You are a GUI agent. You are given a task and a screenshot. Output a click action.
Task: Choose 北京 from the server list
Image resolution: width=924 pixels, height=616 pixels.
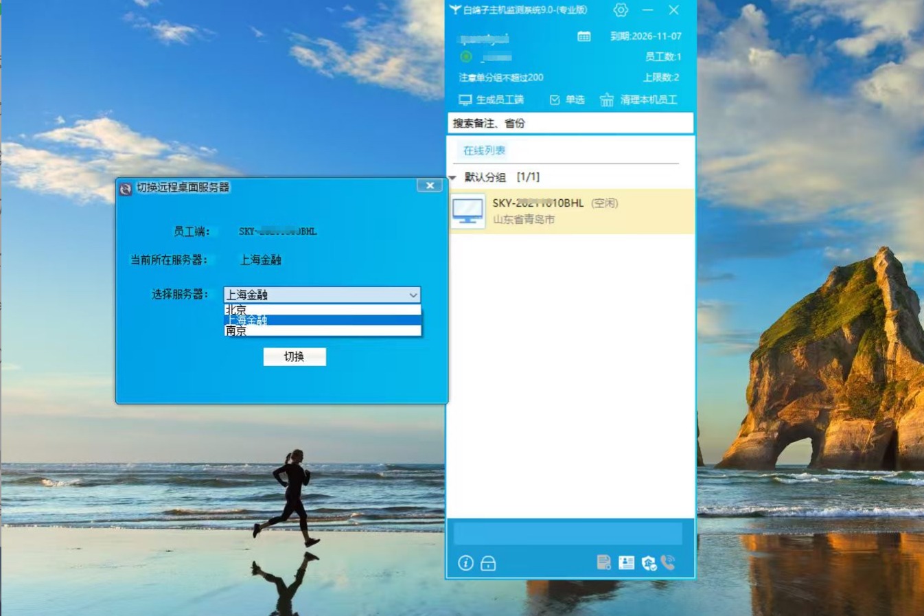click(321, 310)
